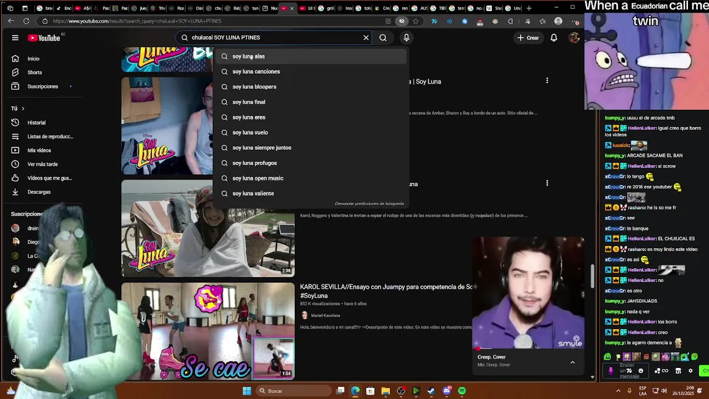The width and height of the screenshot is (709, 399).
Task: Go to the YouTube home logo
Action: 44,38
